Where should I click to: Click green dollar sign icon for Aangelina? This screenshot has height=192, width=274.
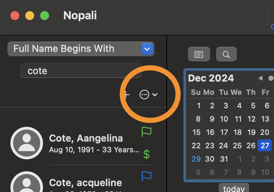pyautogui.click(x=146, y=154)
